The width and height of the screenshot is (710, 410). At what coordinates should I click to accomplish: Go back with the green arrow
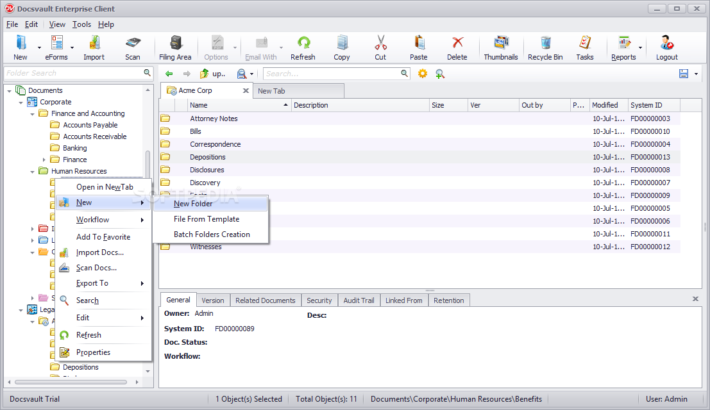[x=169, y=74]
